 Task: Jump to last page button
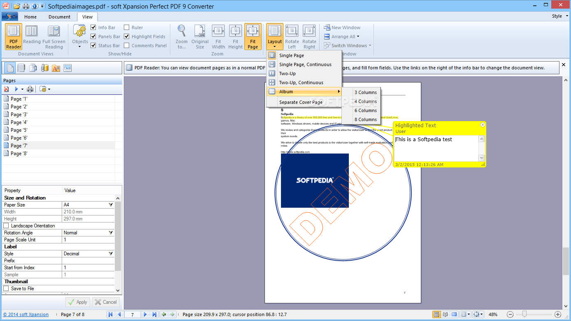click(x=154, y=314)
